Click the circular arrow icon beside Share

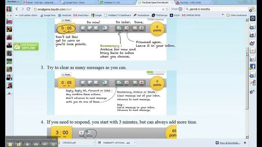[180, 9]
